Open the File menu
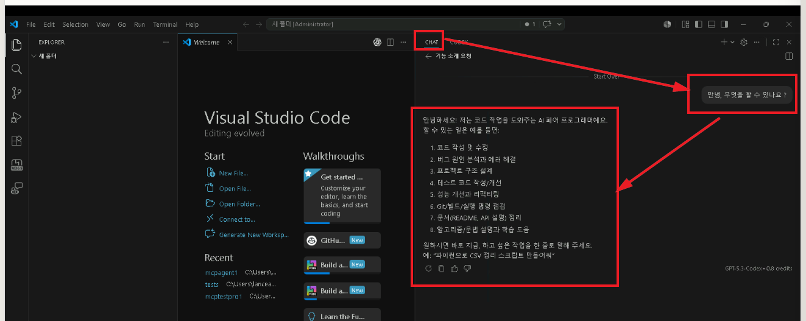This screenshot has width=806, height=321. pos(31,24)
